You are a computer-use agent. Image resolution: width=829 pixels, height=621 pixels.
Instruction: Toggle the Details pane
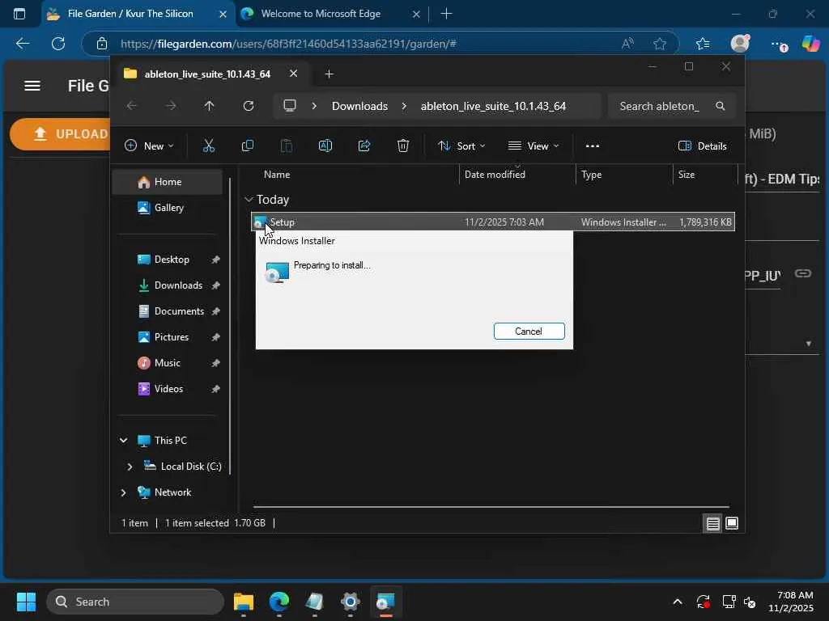click(702, 146)
